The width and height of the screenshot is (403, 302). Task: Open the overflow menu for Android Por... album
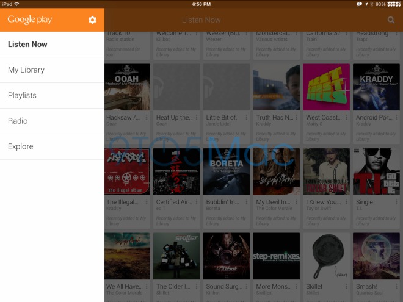coord(396,117)
